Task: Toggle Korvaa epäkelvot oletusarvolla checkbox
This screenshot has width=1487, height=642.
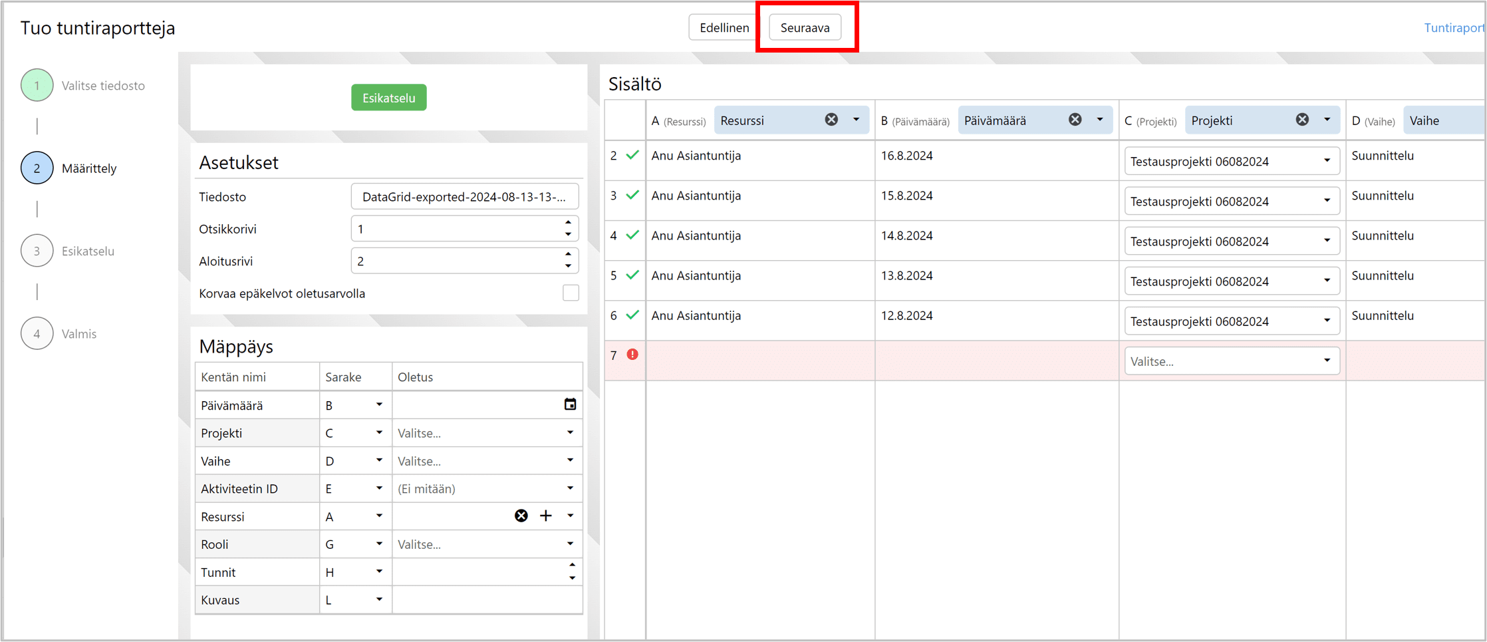Action: tap(571, 293)
